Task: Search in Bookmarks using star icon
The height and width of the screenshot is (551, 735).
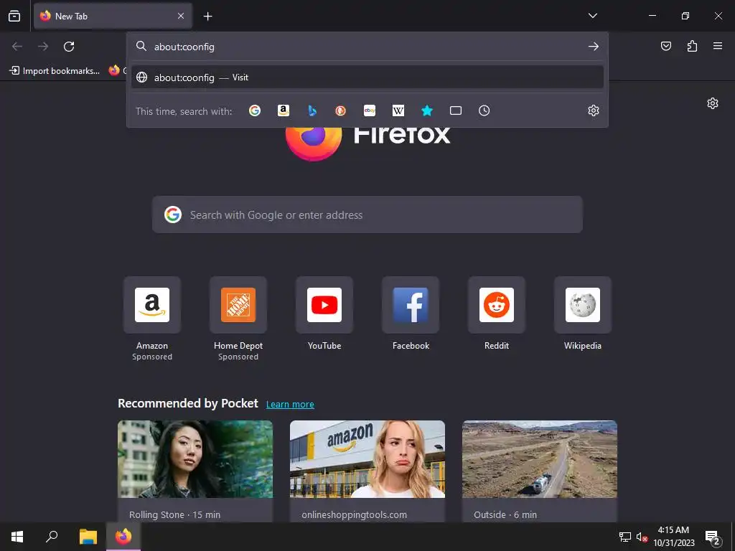Action: tap(426, 110)
